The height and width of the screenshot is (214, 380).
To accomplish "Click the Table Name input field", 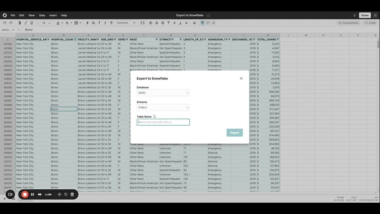I will pyautogui.click(x=163, y=122).
